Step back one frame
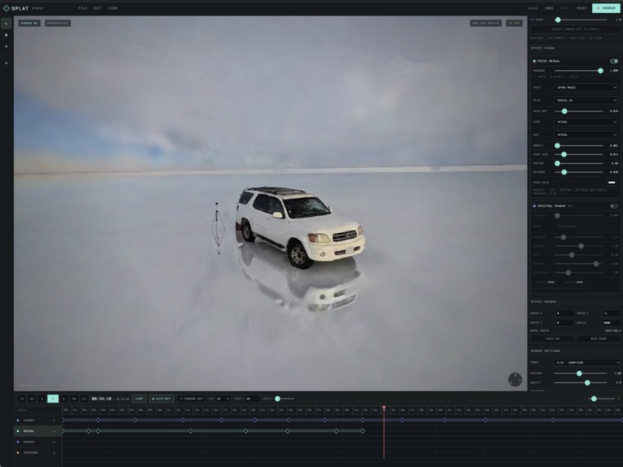 tap(42, 399)
